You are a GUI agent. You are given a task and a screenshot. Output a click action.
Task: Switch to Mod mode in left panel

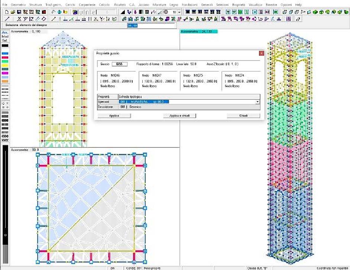(5, 36)
